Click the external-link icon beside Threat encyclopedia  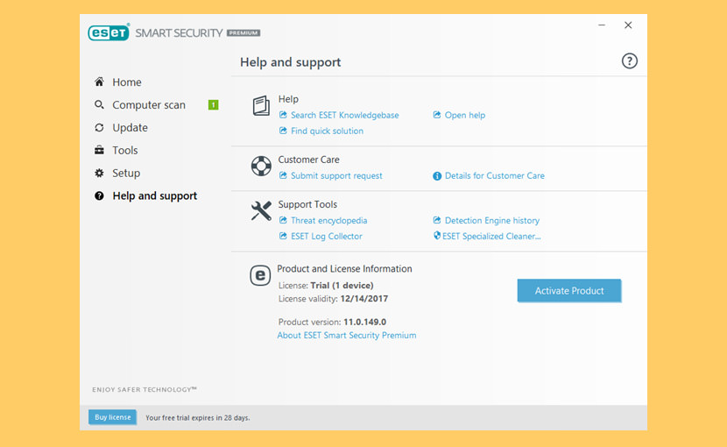pos(283,220)
